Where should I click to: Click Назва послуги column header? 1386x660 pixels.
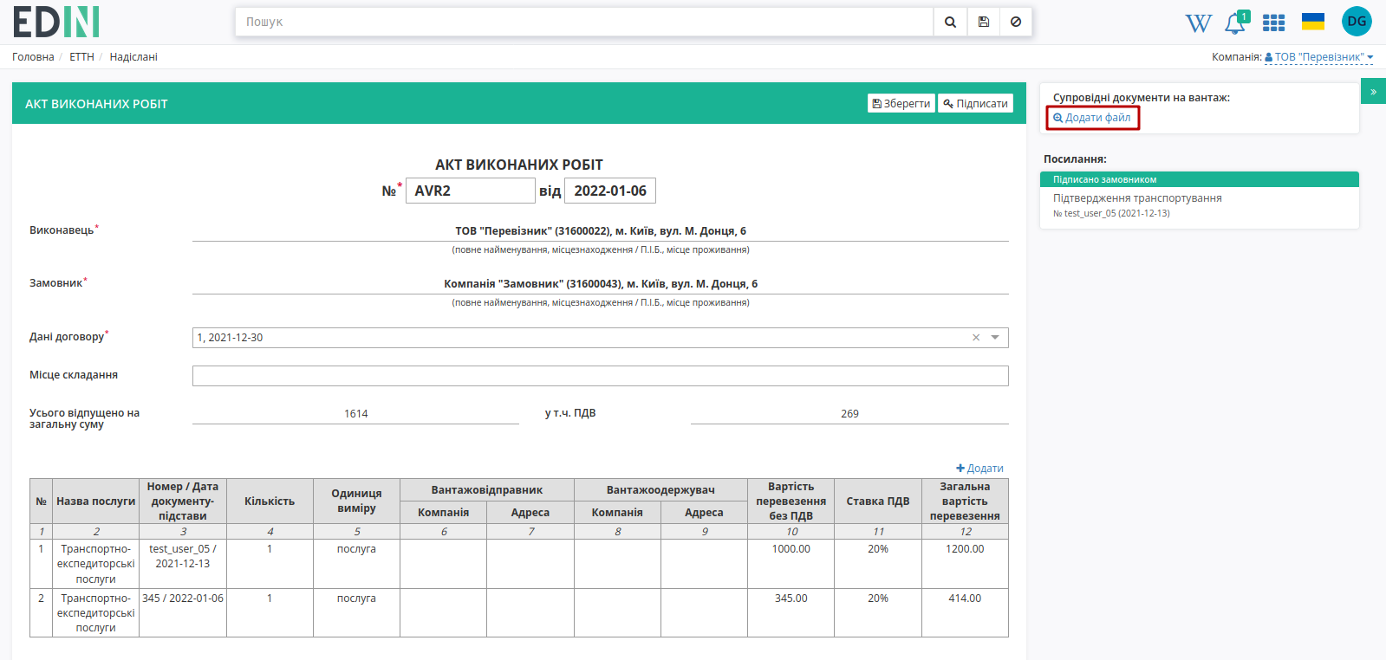pos(96,501)
